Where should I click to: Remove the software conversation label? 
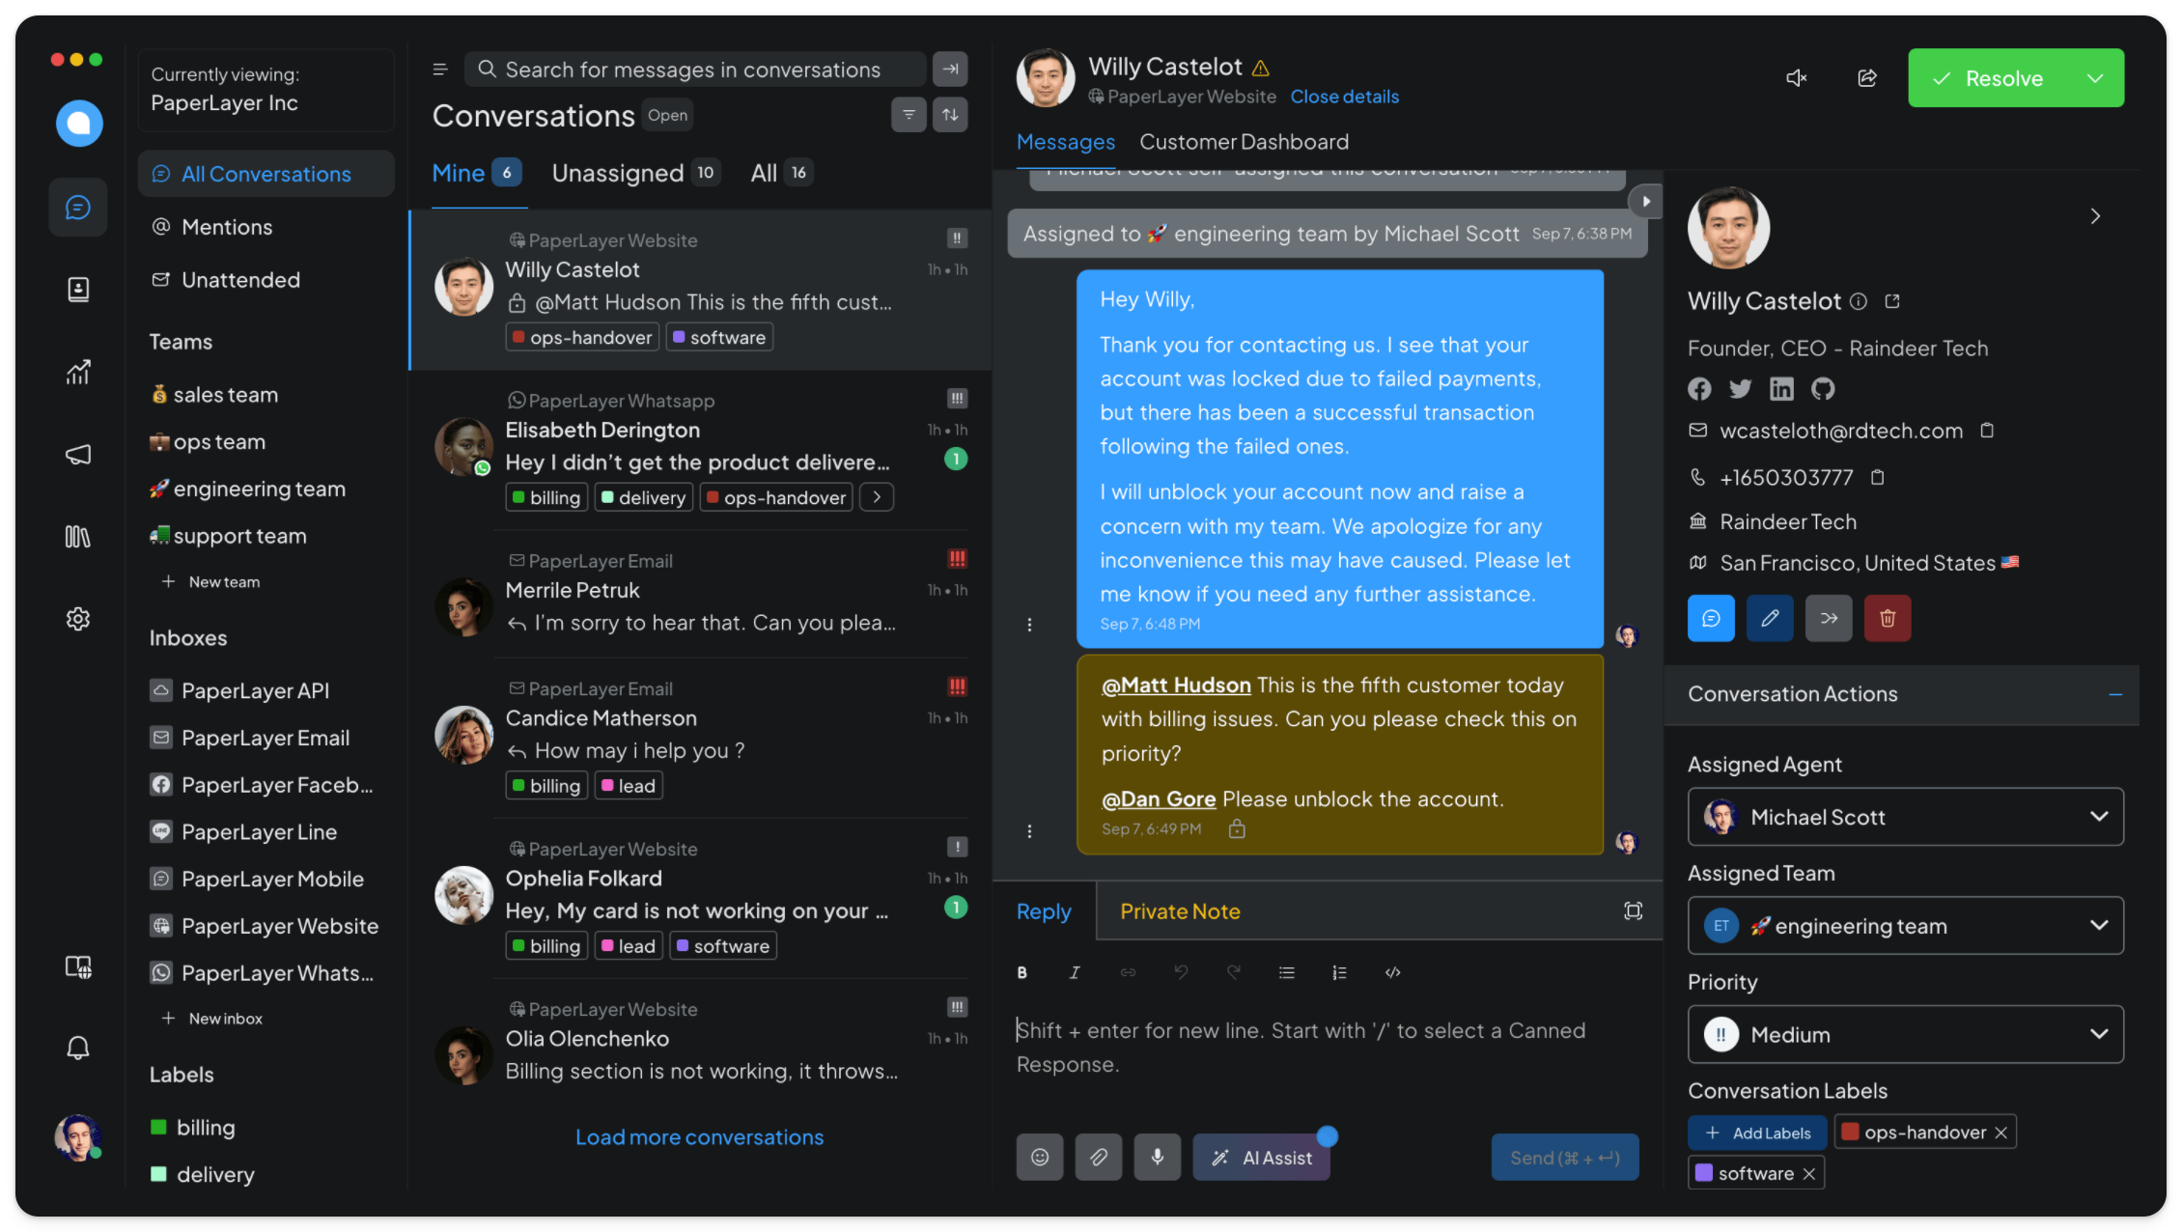1808,1174
